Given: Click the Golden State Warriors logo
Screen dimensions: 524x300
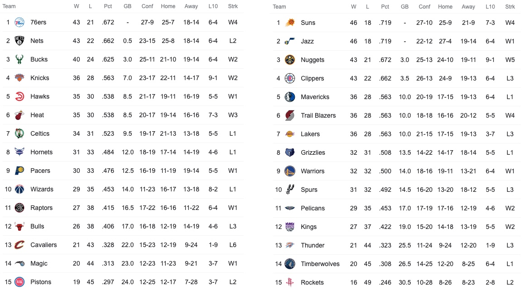Looking at the screenshot, I should click(x=290, y=171).
